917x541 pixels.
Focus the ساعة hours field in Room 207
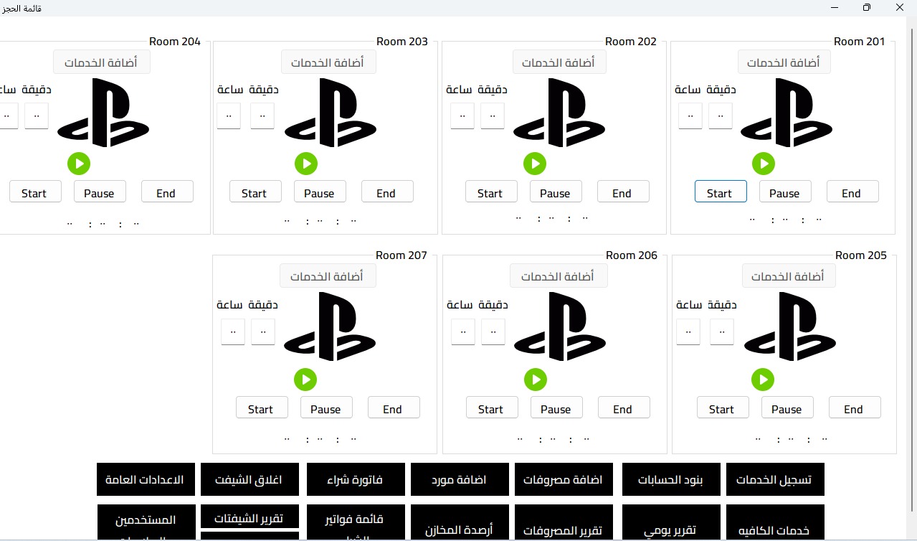pyautogui.click(x=233, y=331)
